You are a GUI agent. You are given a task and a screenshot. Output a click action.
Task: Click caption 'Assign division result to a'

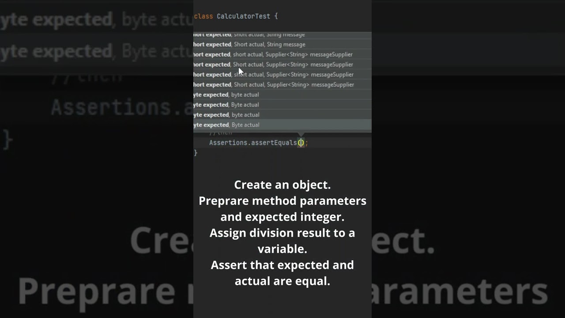coord(282,233)
